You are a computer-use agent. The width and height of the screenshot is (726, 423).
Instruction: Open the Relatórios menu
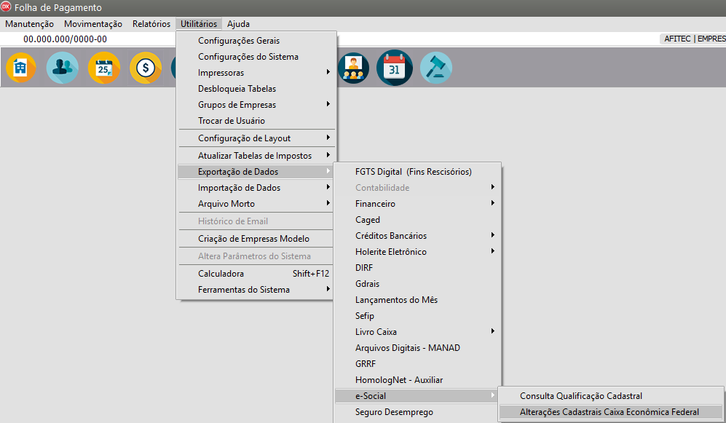pyautogui.click(x=151, y=24)
